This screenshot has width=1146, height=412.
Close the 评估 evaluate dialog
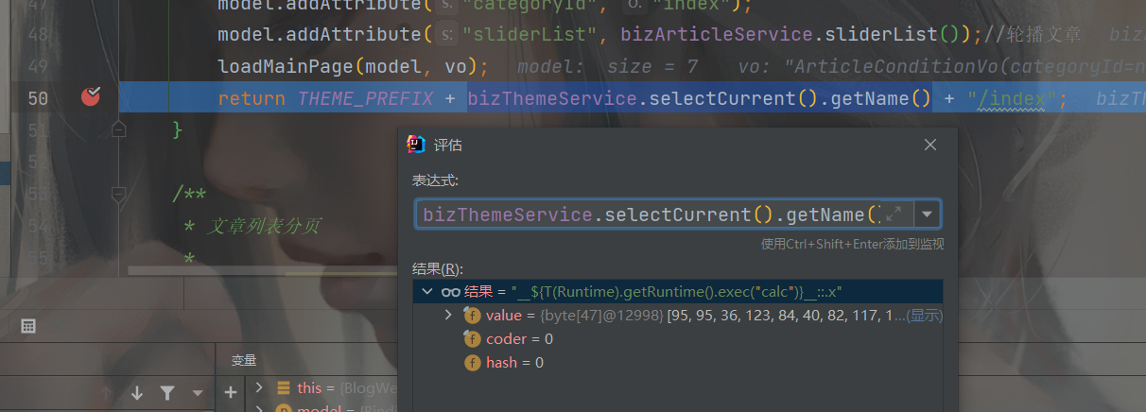point(930,145)
